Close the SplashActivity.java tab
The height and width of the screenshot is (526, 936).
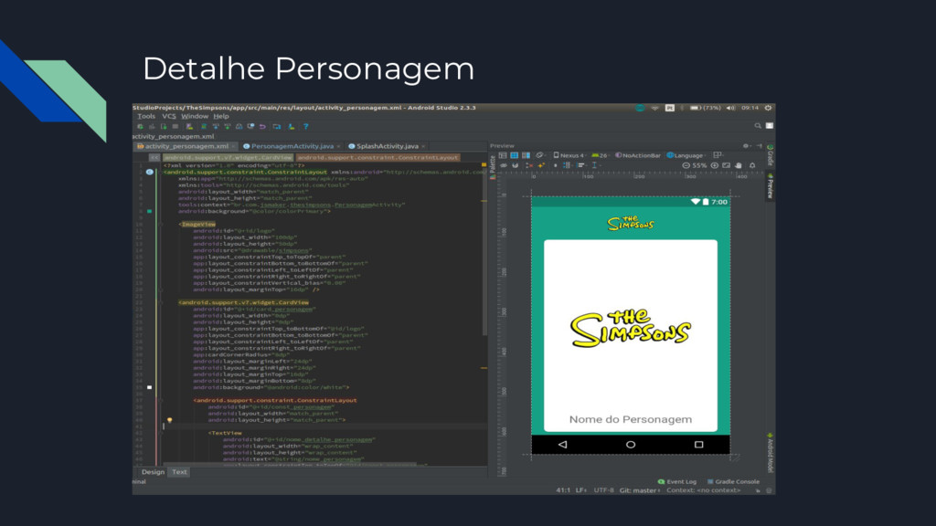pos(423,146)
